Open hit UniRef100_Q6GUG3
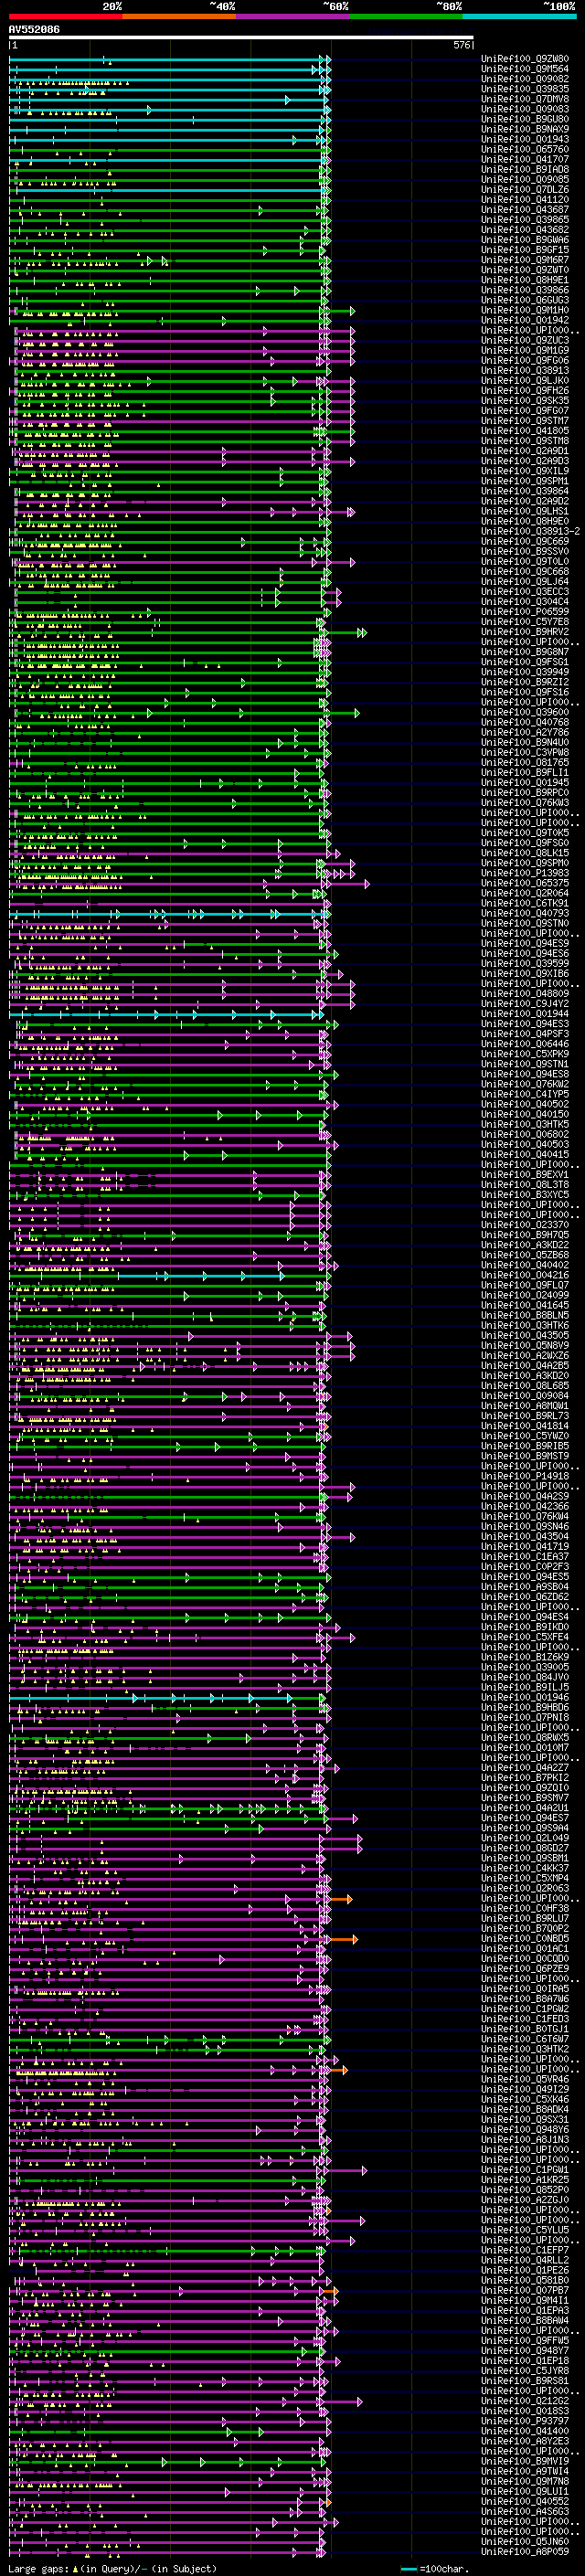The width and height of the screenshot is (585, 2576). [525, 300]
